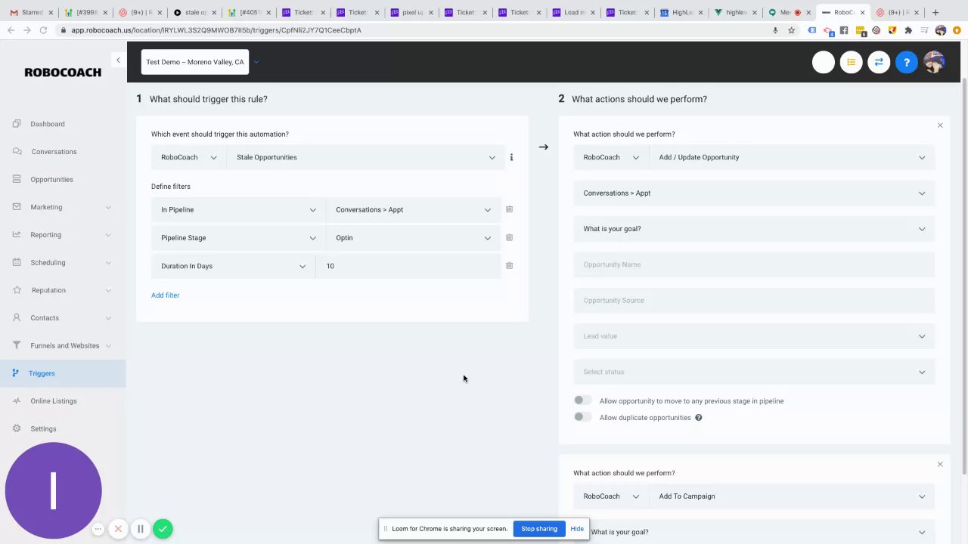Image resolution: width=968 pixels, height=544 pixels.
Task: Open Online Listings page
Action: [53, 401]
